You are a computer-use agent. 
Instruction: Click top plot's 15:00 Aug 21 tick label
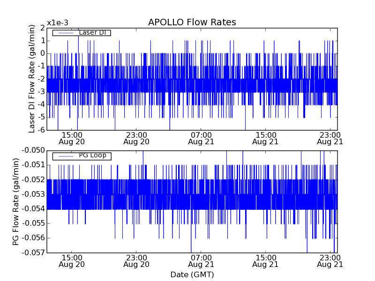265,138
